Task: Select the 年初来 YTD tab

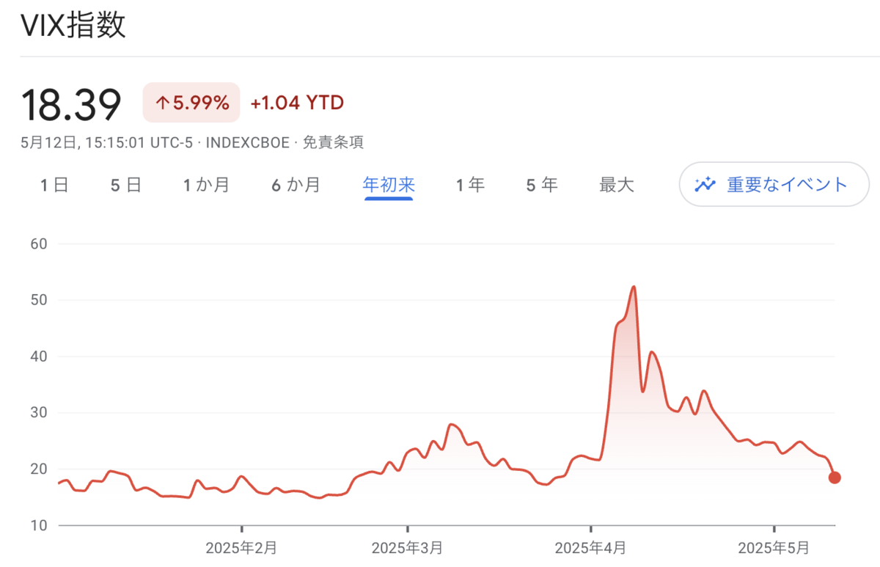Action: pyautogui.click(x=389, y=185)
